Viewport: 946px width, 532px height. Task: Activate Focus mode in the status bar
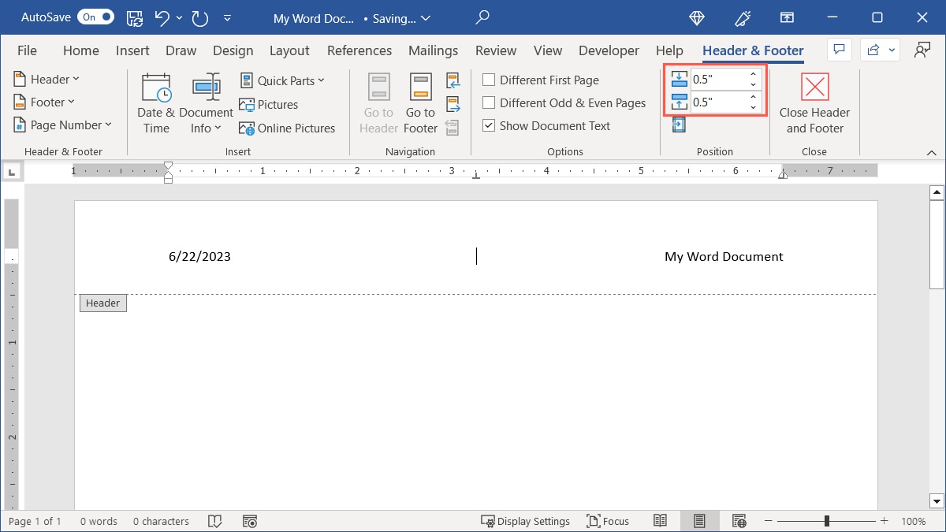[608, 520]
